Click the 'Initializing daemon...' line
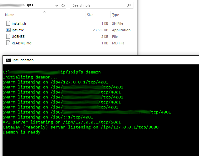This screenshot has width=199, height=156. pyautogui.click(x=30, y=77)
